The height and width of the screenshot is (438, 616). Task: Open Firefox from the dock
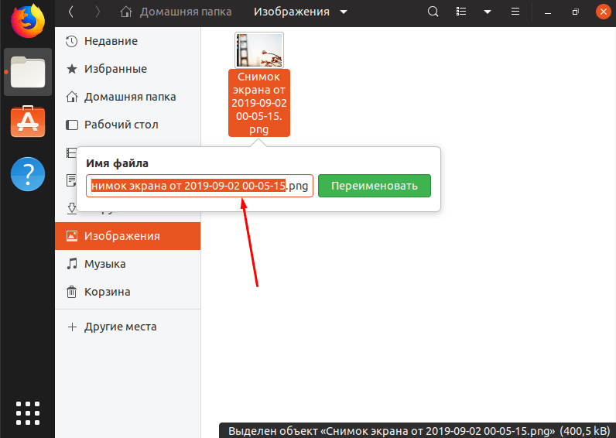(28, 20)
